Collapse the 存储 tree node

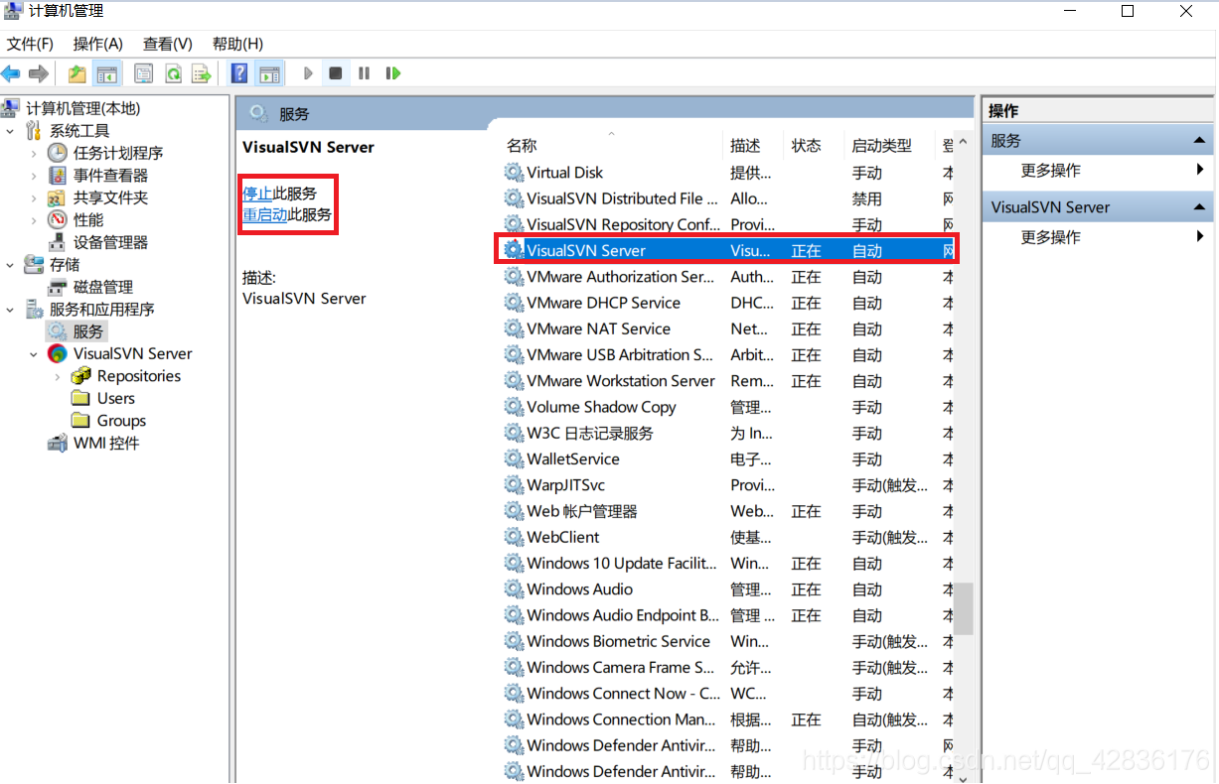pos(10,265)
